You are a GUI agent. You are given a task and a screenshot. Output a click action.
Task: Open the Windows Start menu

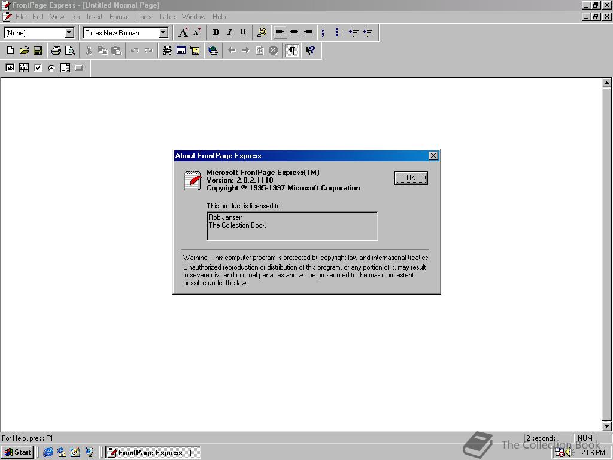pyautogui.click(x=17, y=453)
